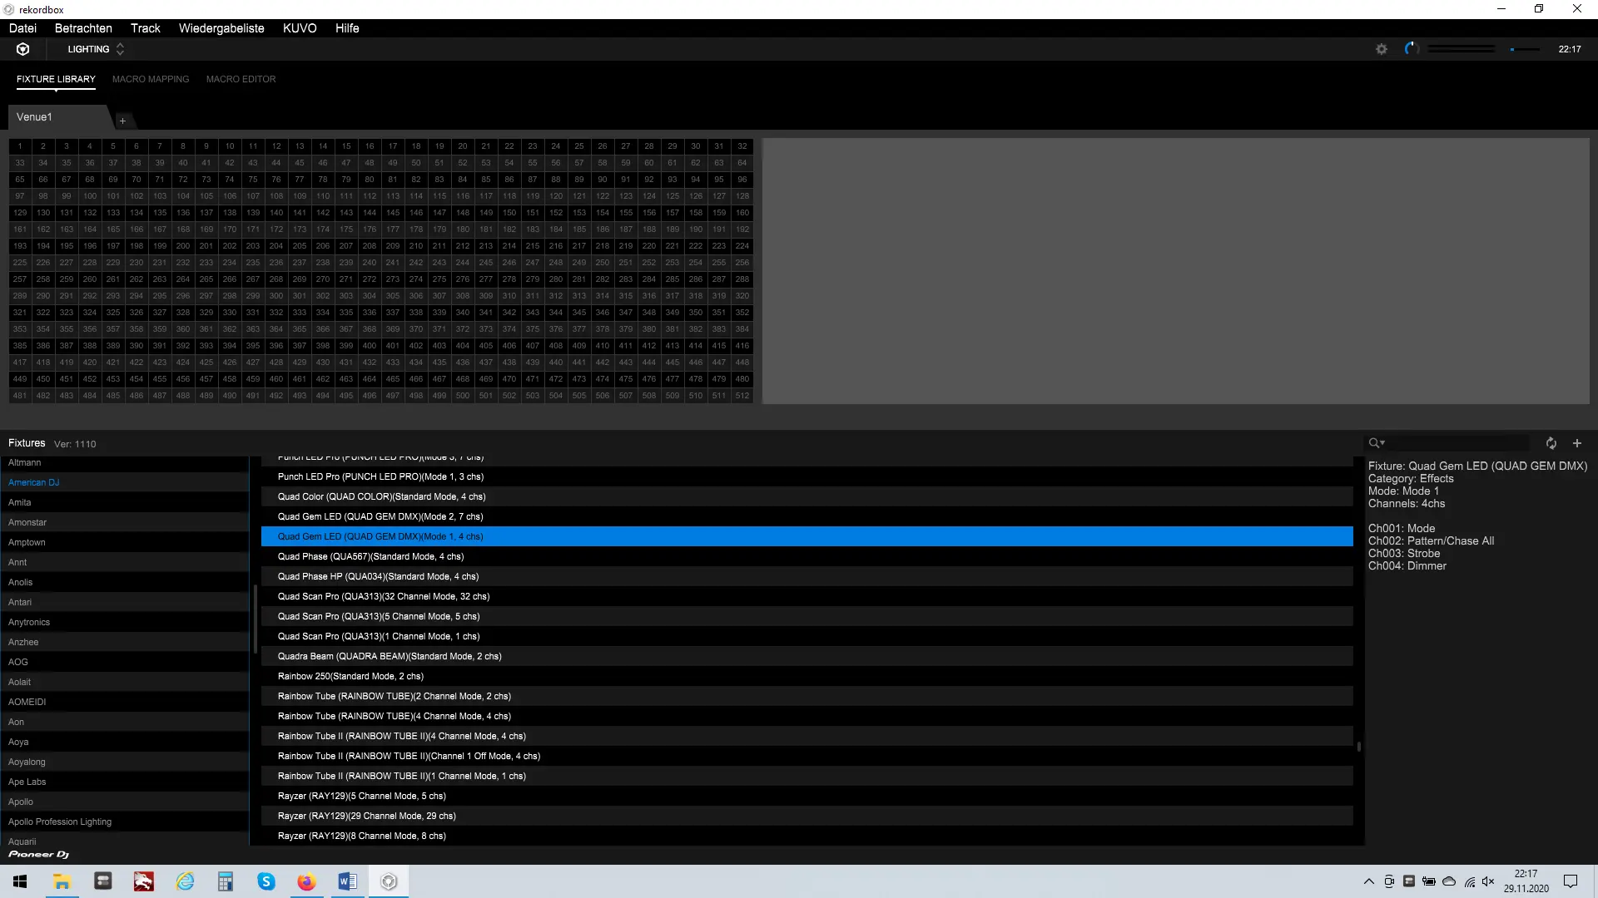Expand the search filter dropdown arrow
The height and width of the screenshot is (898, 1598).
[x=1382, y=443]
